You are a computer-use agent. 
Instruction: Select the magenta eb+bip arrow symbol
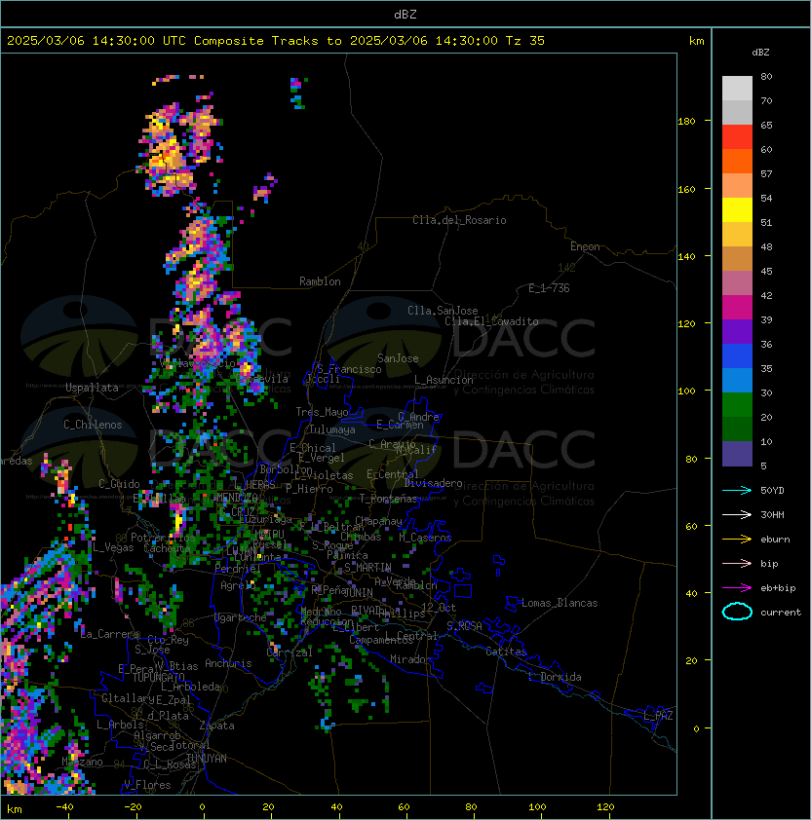click(737, 588)
